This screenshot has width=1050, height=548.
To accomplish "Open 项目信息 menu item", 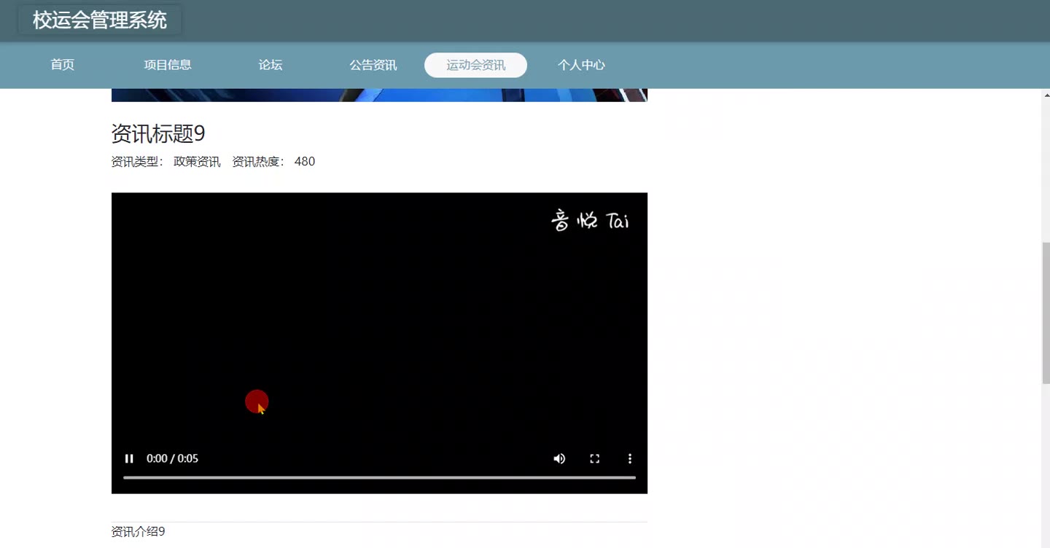I will tap(168, 65).
